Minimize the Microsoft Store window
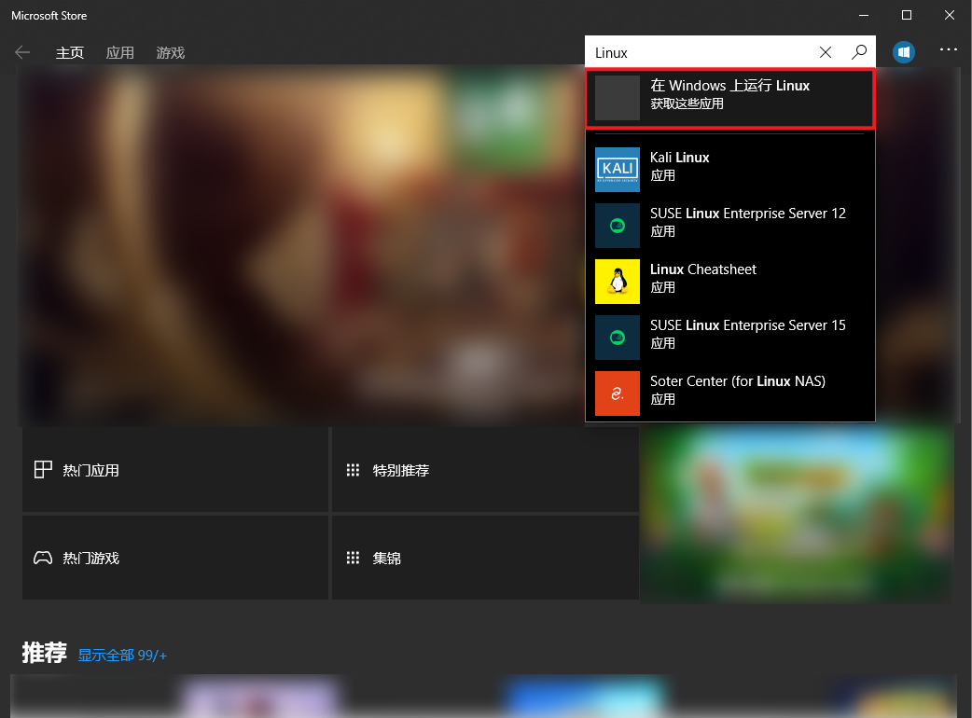The height and width of the screenshot is (718, 972). click(x=864, y=15)
